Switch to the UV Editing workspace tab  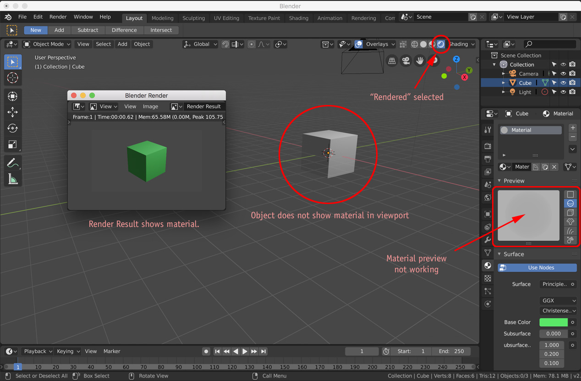tap(226, 18)
